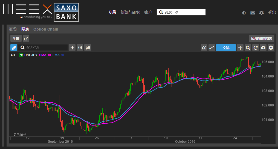Open the 交易 menu in header
This screenshot has height=149, width=278.
[x=112, y=12]
